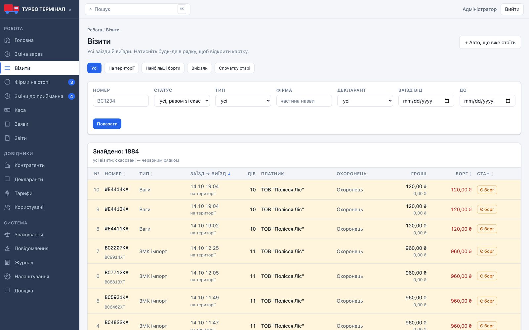Open the Каса cash register icon
Screen dimensions: 529x330
[7, 110]
